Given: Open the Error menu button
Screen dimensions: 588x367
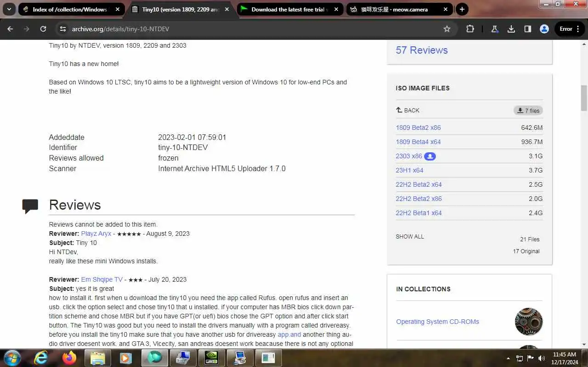Looking at the screenshot, I should [570, 29].
